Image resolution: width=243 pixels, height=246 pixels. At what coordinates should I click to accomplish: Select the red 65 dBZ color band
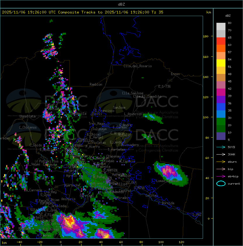[x=221, y=41]
